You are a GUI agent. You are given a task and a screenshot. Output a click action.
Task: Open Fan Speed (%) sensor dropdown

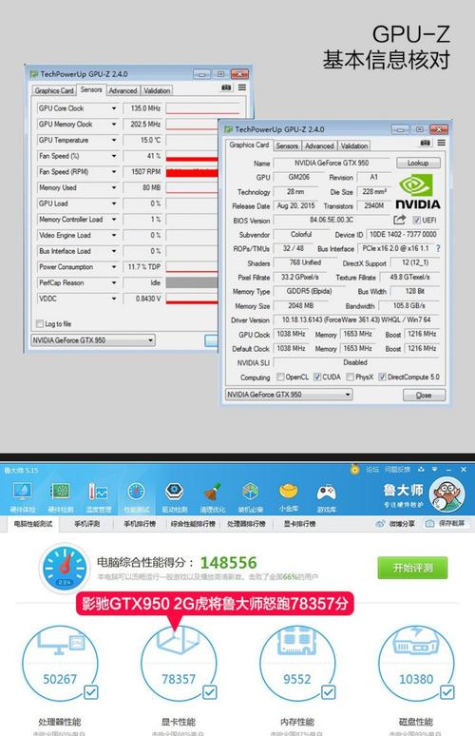click(114, 156)
